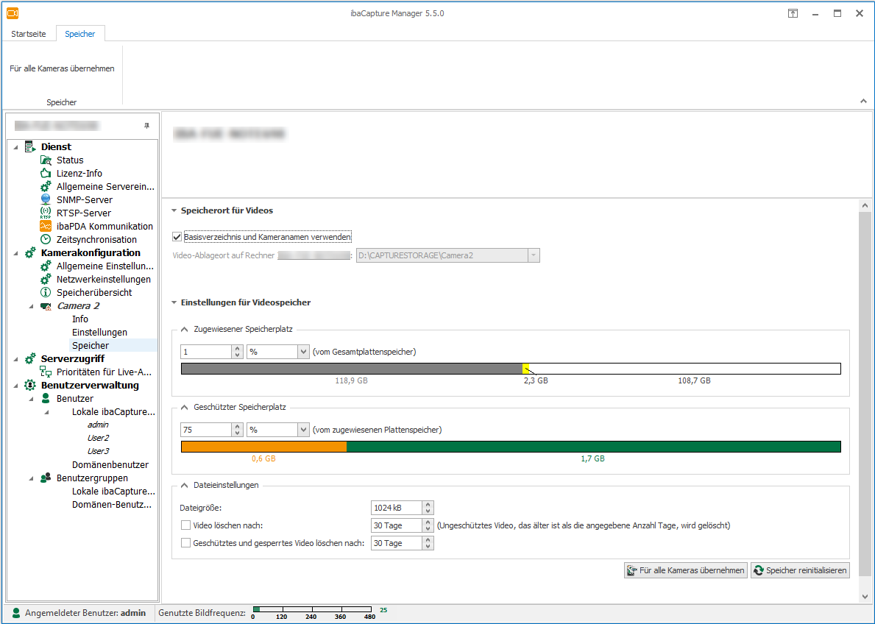
Task: Click the SNMP-Server globe icon
Action: (46, 200)
